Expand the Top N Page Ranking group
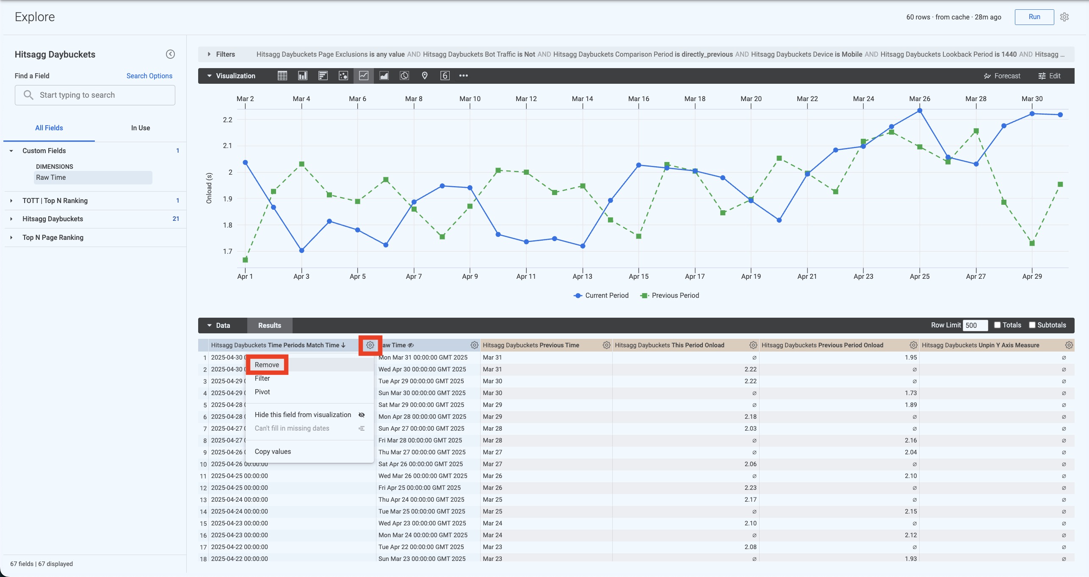The height and width of the screenshot is (577, 1089). coord(11,237)
